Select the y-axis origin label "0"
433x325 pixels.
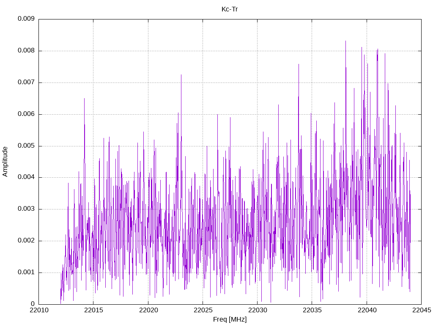pos(33,304)
